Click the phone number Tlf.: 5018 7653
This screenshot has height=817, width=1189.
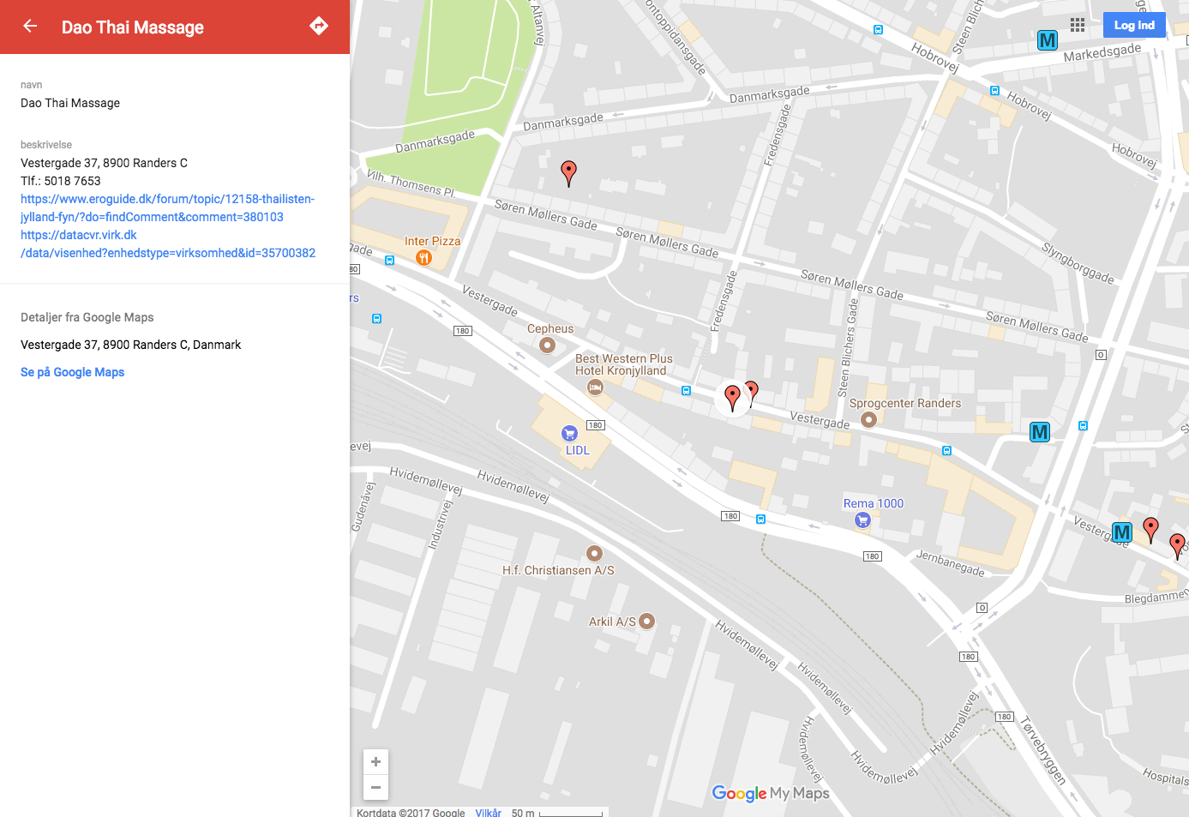point(61,181)
